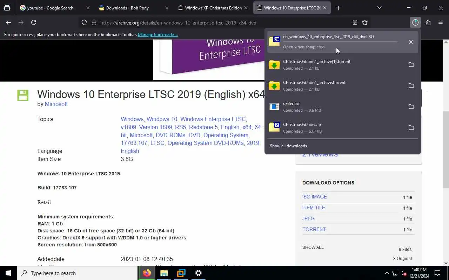Click the JPEG download option
The image size is (449, 280).
coord(308,218)
